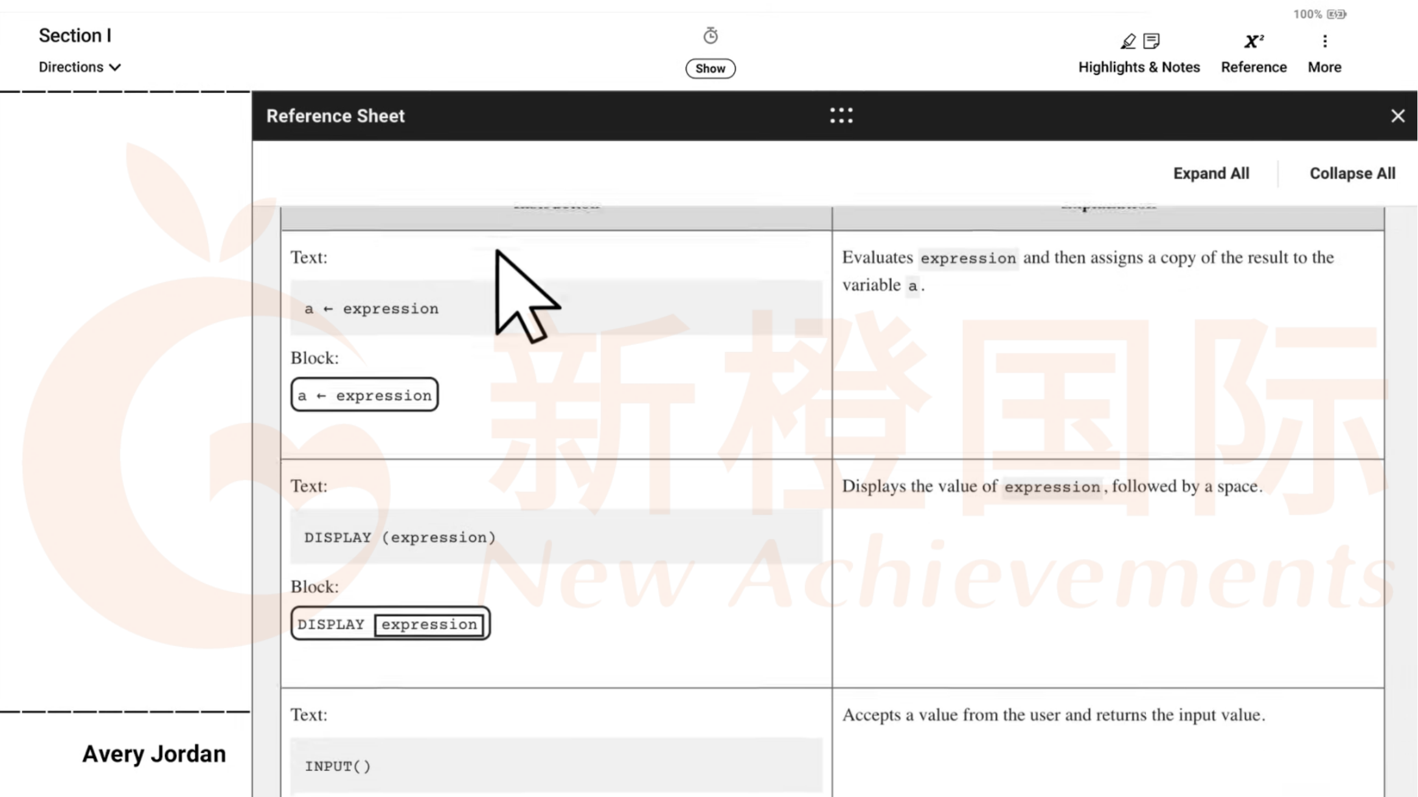This screenshot has width=1418, height=797.
Task: Grab the Reference Sheet drag handle
Action: (841, 116)
